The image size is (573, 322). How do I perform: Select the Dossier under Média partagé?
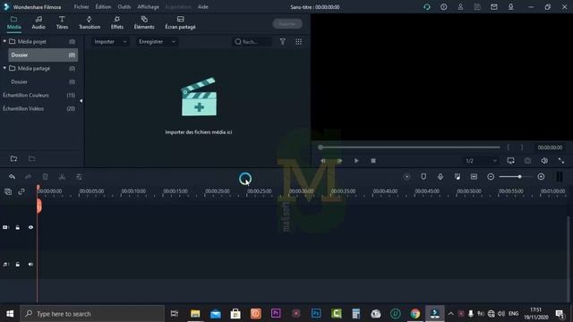click(43, 81)
